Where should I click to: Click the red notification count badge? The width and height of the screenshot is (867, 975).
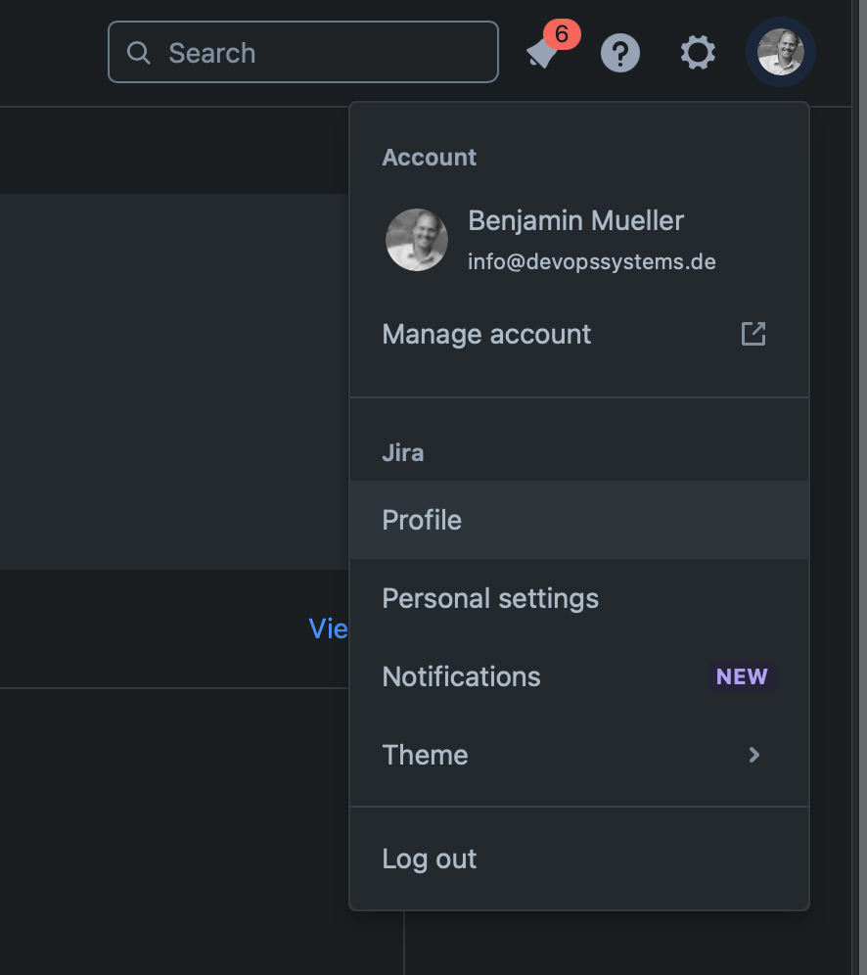coord(562,34)
